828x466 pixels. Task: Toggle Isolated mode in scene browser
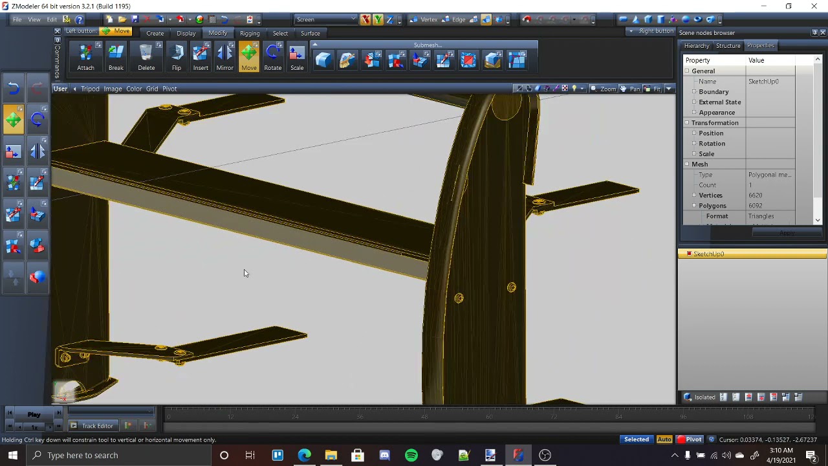[x=699, y=397]
